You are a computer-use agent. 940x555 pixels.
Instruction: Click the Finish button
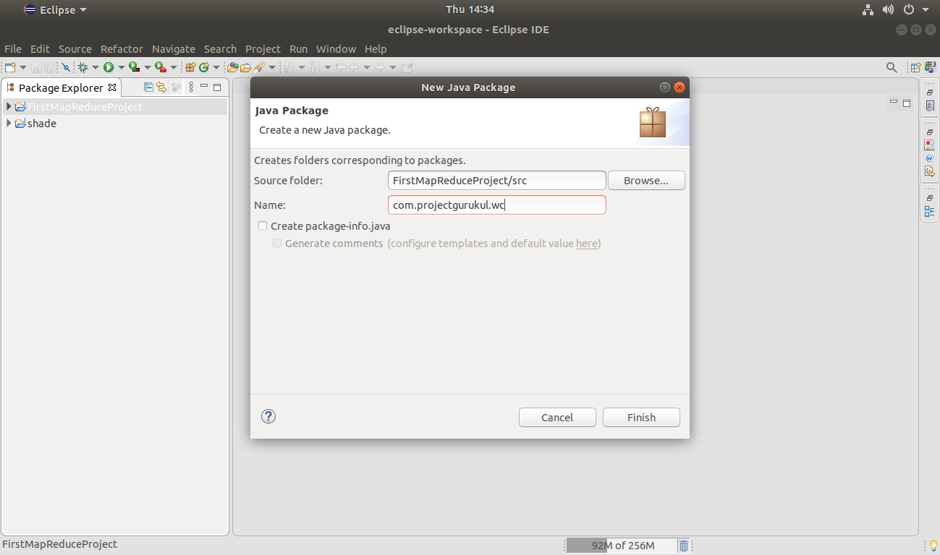641,417
